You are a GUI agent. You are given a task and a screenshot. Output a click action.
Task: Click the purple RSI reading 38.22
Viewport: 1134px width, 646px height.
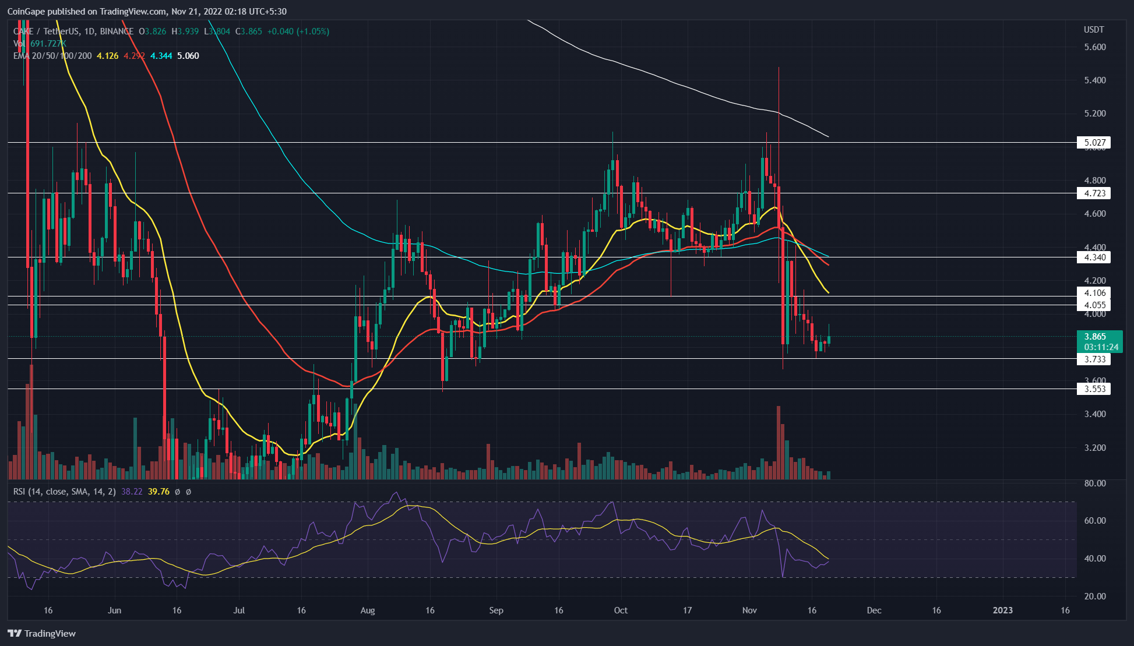click(x=131, y=491)
